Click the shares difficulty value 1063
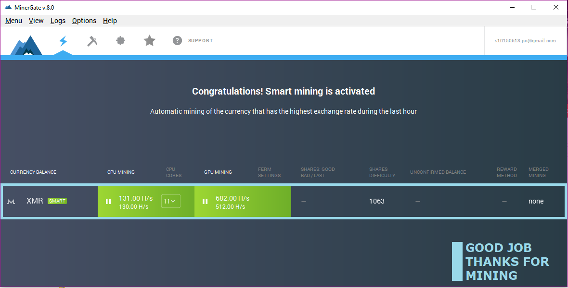 point(377,201)
